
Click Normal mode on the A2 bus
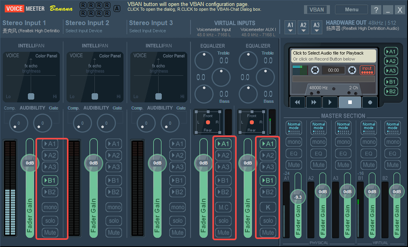coord(318,128)
